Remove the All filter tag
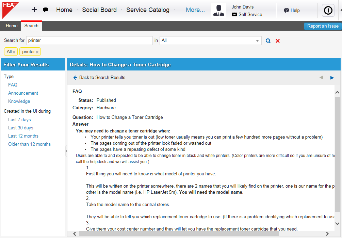 [14, 52]
